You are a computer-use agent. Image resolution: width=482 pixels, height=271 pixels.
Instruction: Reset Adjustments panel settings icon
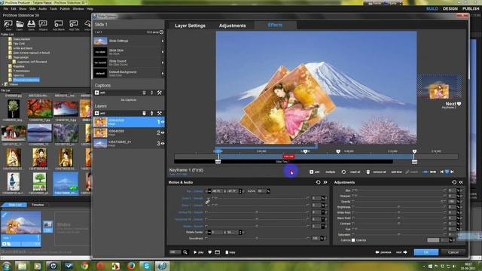[454, 182]
